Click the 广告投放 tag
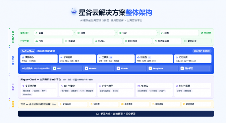This screenshot has height=123, width=226. click(36, 91)
